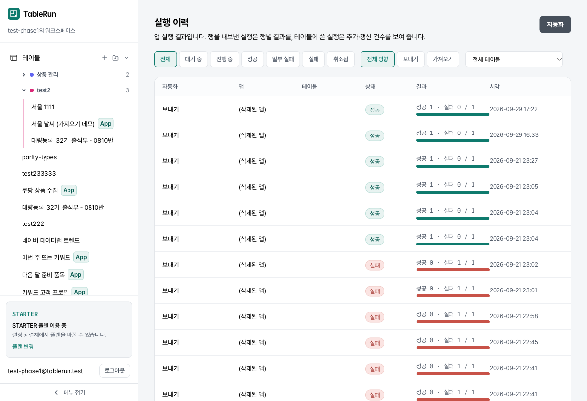Filter runs by 취소됨
This screenshot has width=587, height=401.
(340, 59)
